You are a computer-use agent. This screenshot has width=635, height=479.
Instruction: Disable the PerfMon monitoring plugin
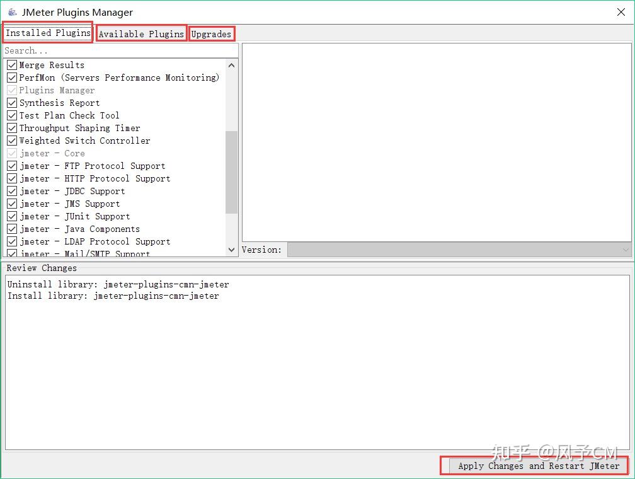click(x=11, y=77)
